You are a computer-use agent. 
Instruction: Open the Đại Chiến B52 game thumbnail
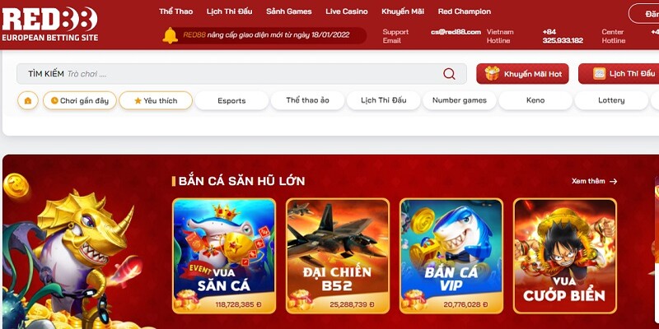[x=338, y=256]
